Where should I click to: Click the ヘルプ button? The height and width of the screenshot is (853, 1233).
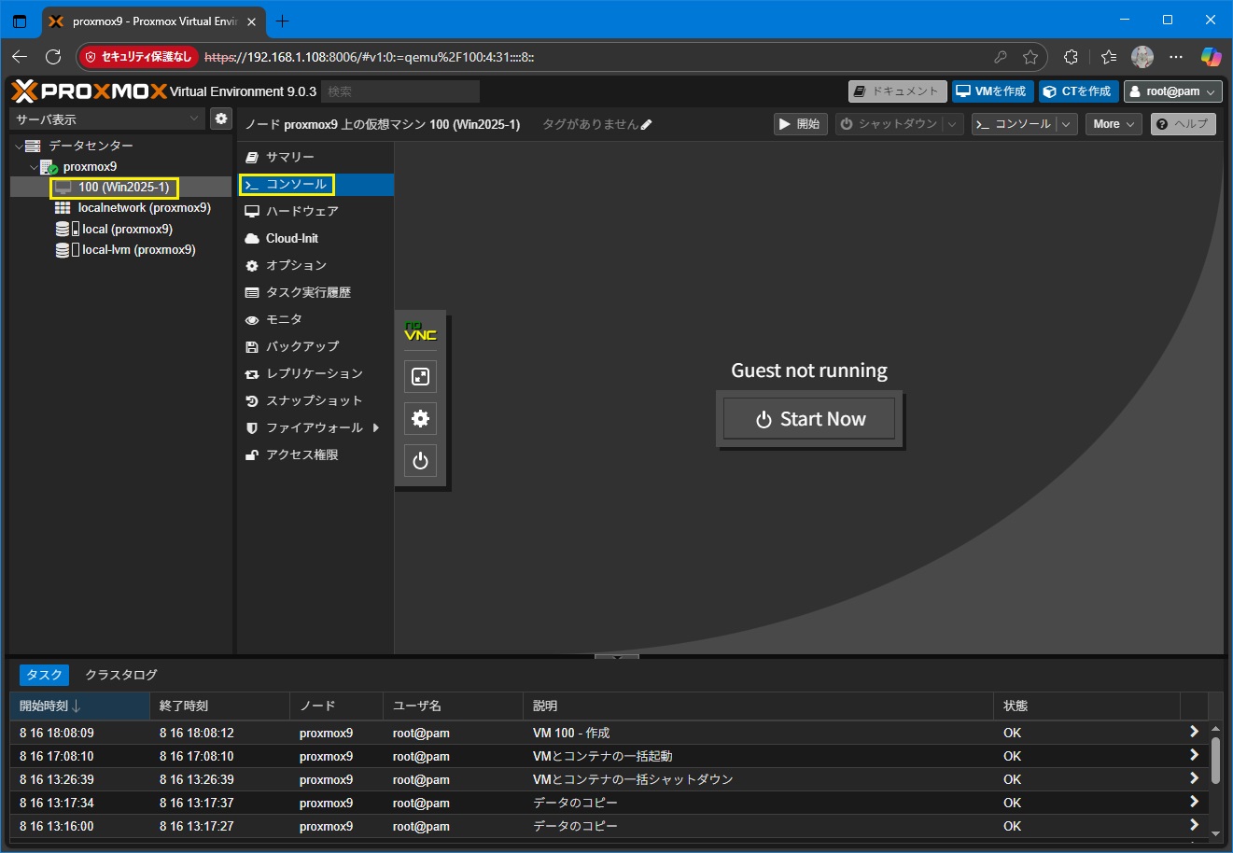(x=1183, y=123)
